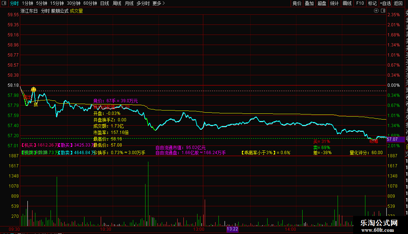
Task: Click the 标记 mark button
Action: 372,3
